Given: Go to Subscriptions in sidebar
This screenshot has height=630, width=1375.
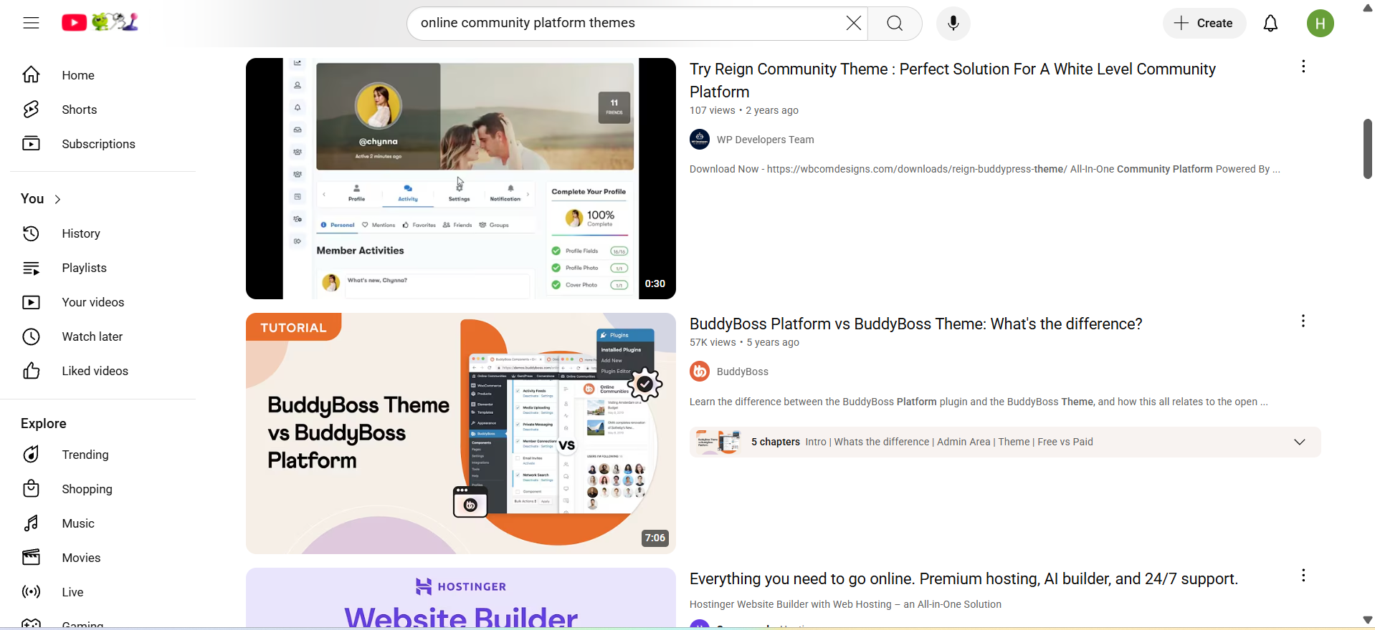Looking at the screenshot, I should point(98,144).
